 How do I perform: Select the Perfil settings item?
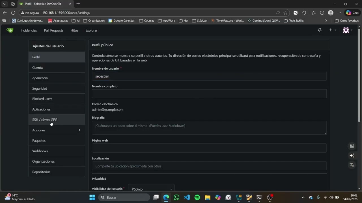pyautogui.click(x=57, y=57)
